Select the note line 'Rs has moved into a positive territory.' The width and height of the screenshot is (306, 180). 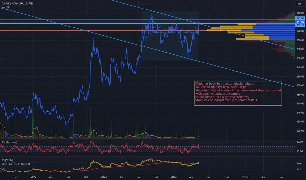click(223, 97)
